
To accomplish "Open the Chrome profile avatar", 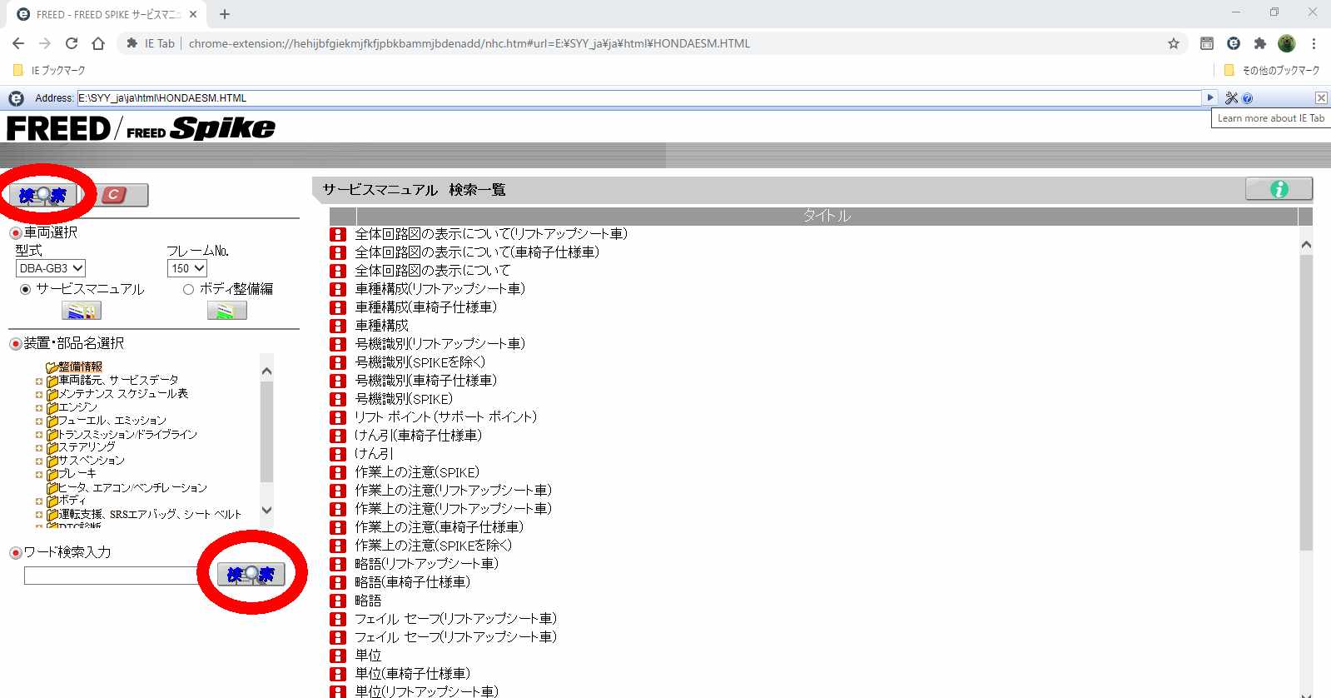I will pyautogui.click(x=1287, y=43).
